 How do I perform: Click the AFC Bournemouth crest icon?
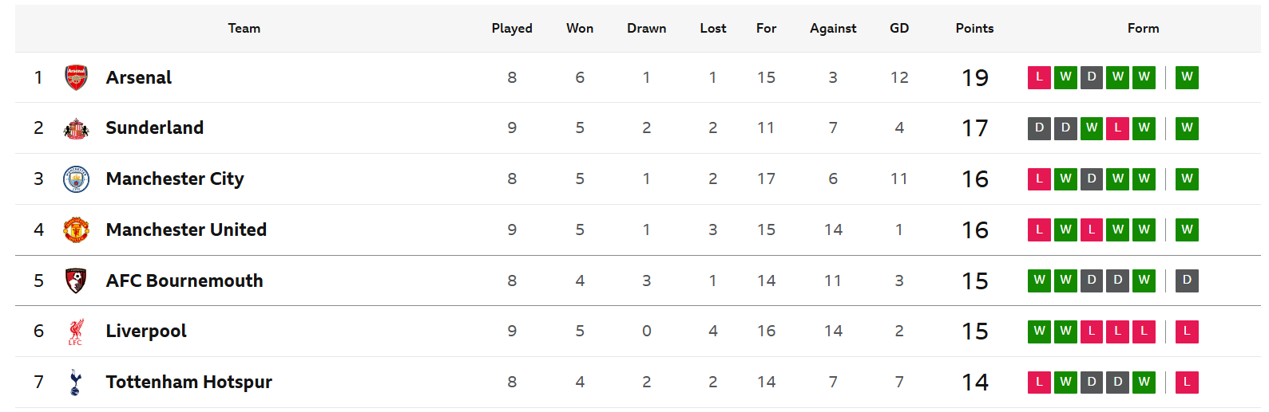[x=76, y=281]
